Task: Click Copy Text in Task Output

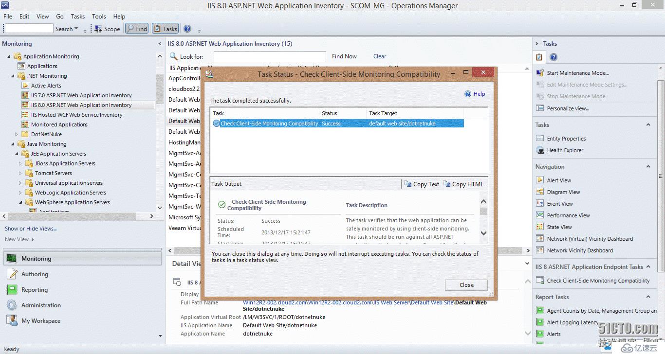Action: tap(422, 184)
